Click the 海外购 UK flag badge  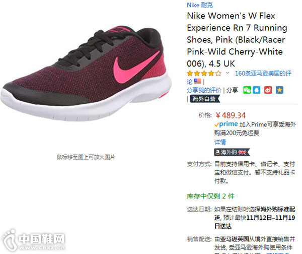point(232,152)
